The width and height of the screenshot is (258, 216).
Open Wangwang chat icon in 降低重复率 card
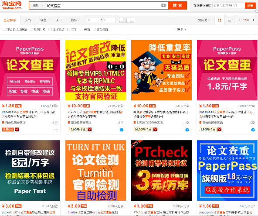(187, 130)
